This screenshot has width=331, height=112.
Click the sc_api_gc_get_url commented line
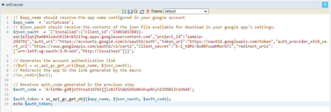72,66
